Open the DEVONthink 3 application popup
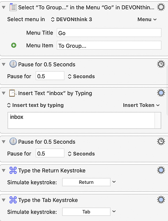 [72, 19]
